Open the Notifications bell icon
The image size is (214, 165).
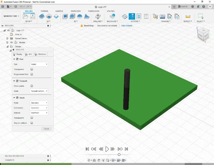click(x=198, y=6)
